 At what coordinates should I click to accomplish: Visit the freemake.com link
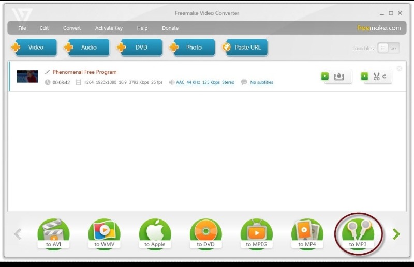tap(379, 28)
